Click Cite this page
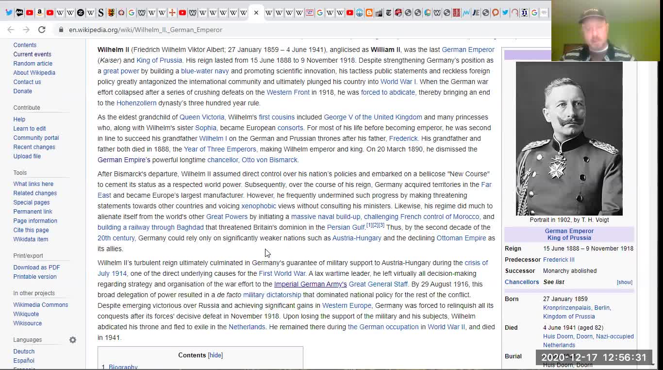663x370 pixels. (31, 230)
